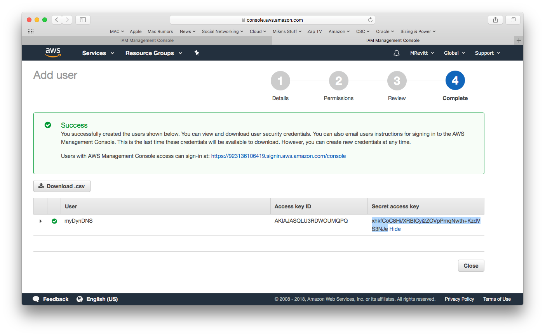The width and height of the screenshot is (545, 336).
Task: Click green success check beside myDynDNS
Action: [x=54, y=221]
